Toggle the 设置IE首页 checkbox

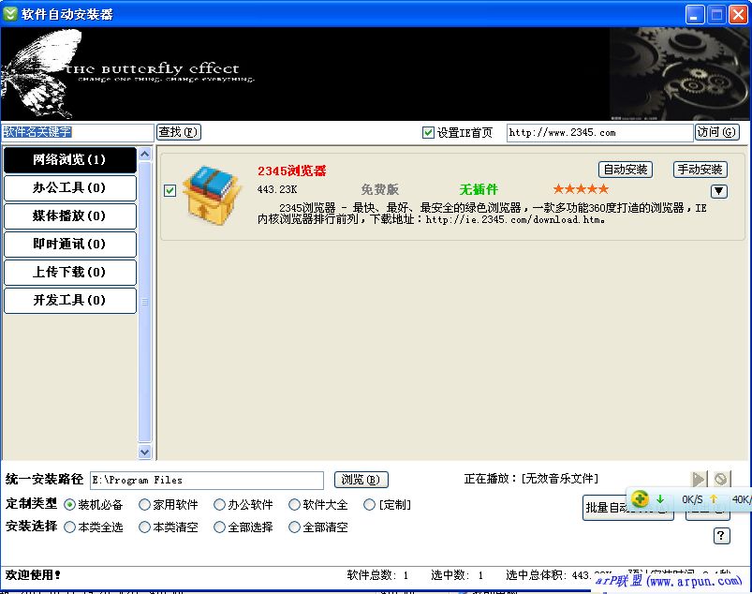pyautogui.click(x=427, y=132)
